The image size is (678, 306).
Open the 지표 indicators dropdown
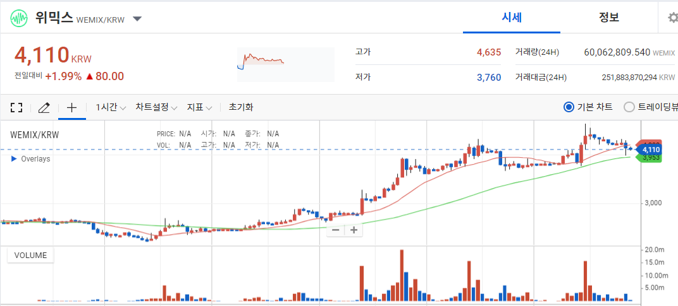tap(199, 107)
